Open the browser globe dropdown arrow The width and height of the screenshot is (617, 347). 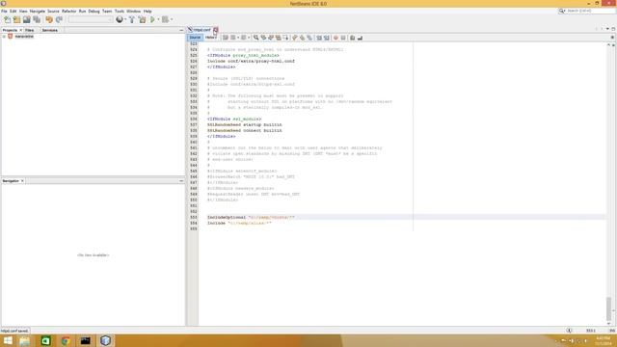point(125,19)
